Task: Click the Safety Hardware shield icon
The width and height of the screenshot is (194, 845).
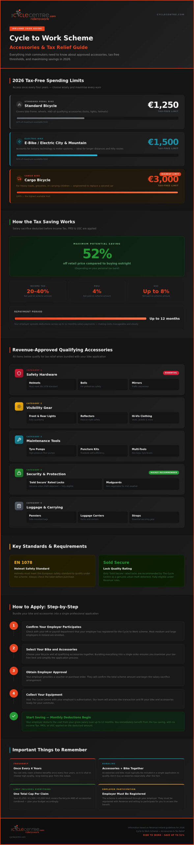Action: [x=19, y=373]
